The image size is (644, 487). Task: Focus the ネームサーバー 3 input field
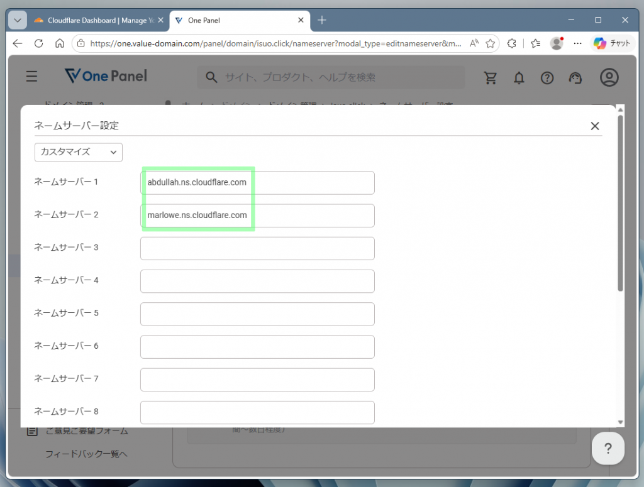tap(257, 248)
